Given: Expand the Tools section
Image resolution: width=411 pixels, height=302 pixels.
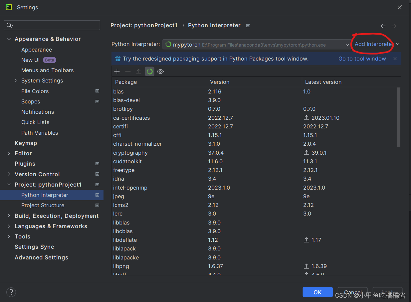Looking at the screenshot, I should pos(9,236).
